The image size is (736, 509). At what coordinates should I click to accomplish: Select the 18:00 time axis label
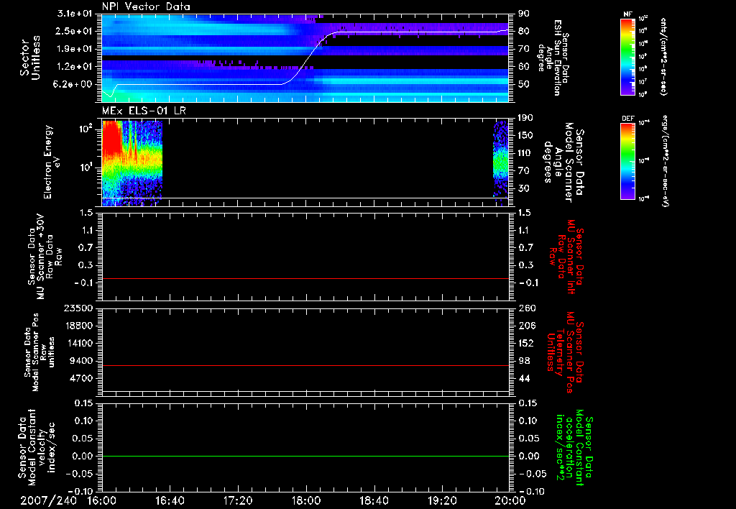[305, 500]
